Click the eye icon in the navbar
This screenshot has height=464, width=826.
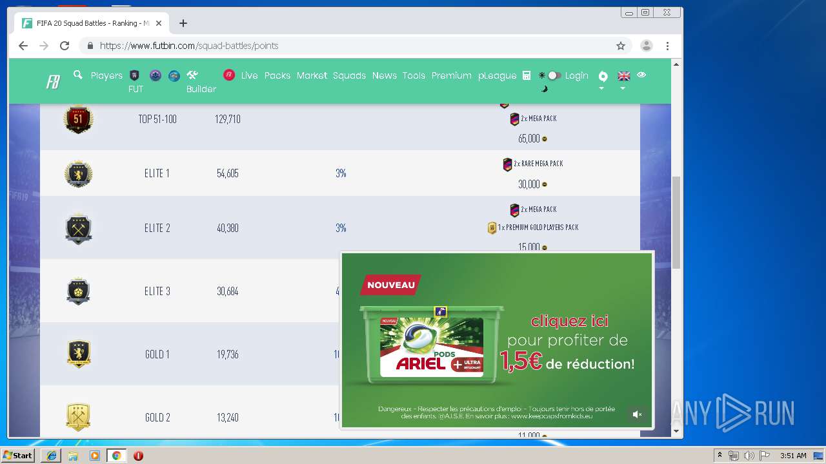(641, 75)
